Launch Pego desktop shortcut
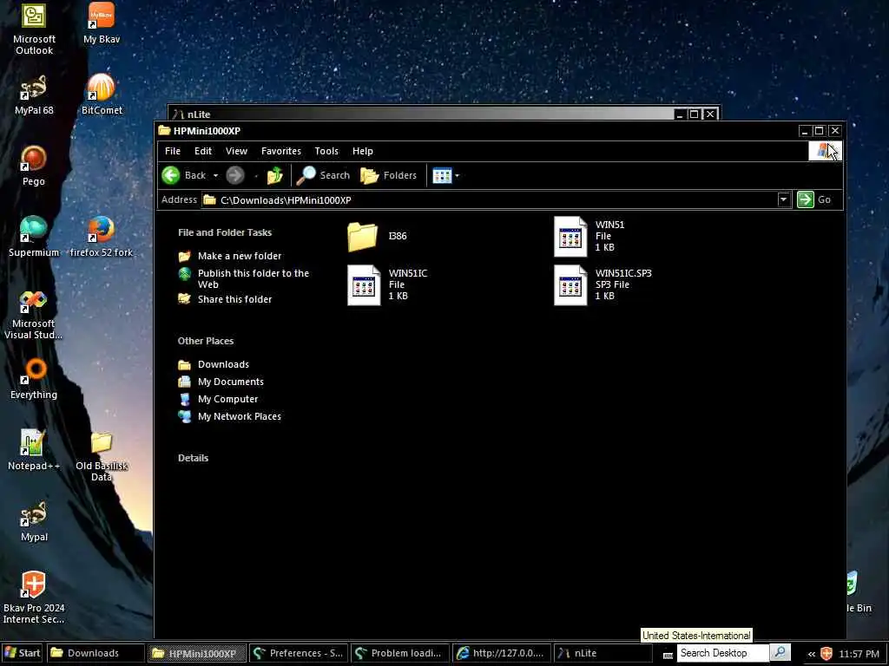 [34, 166]
